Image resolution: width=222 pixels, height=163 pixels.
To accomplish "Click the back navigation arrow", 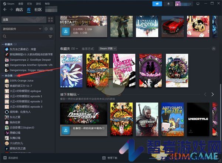I will click(5, 10).
